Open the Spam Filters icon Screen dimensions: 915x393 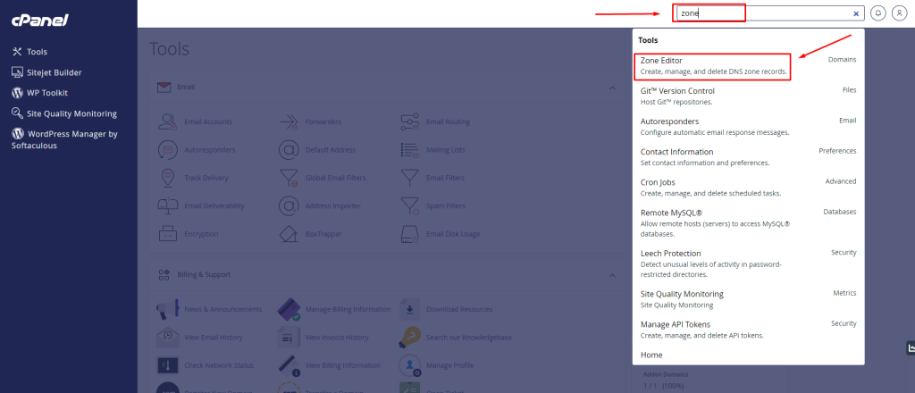[410, 206]
